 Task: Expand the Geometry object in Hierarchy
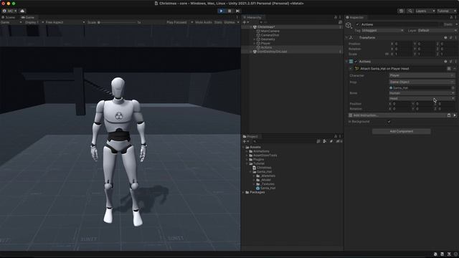[255, 39]
